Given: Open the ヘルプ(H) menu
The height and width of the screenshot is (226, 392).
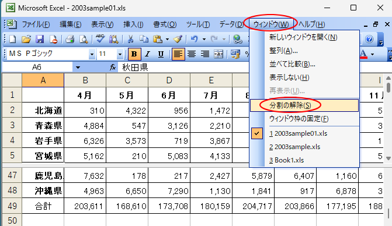Looking at the screenshot, I should tap(312, 24).
